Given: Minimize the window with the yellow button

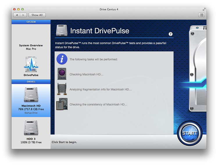Looking at the screenshot, I should pyautogui.click(x=18, y=9).
